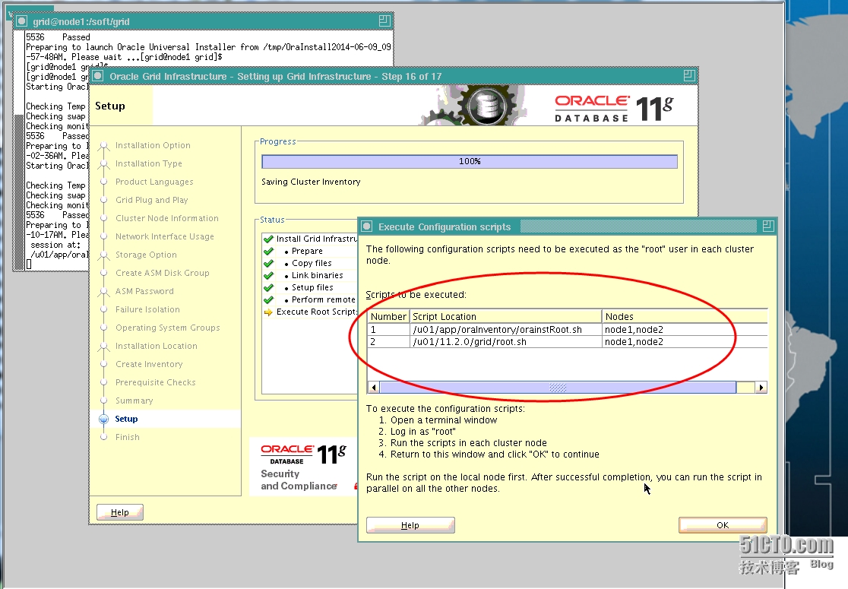Image resolution: width=848 pixels, height=589 pixels.
Task: Click Execute Root Scripts status row
Action: click(x=309, y=312)
